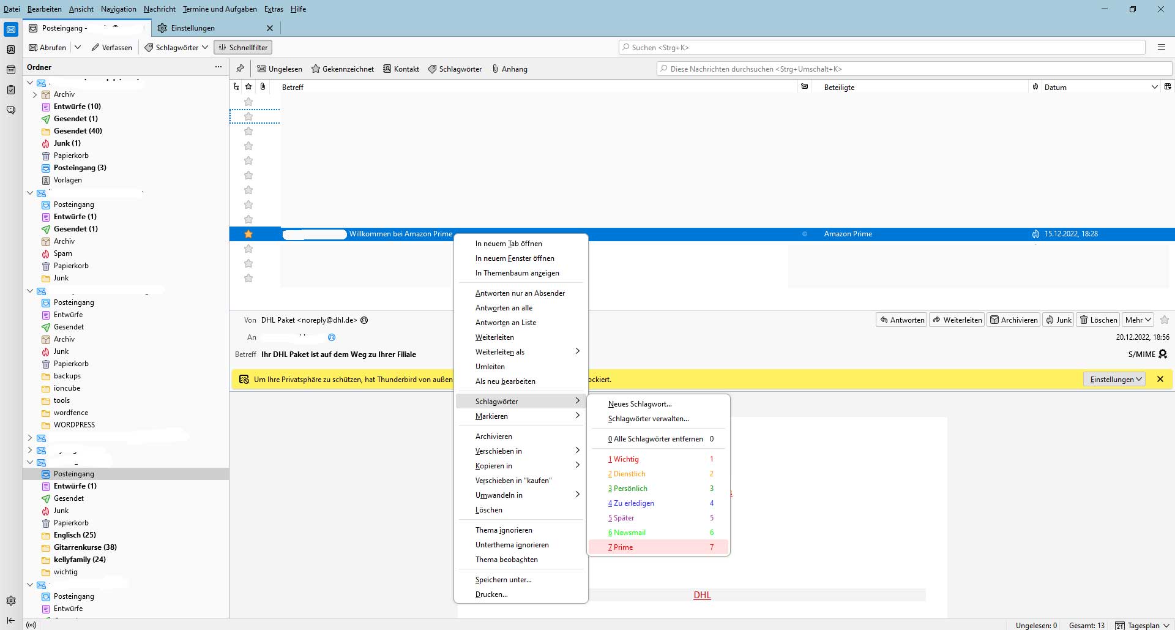The image size is (1175, 630).
Task: Dismiss the yellow privacy notification bar
Action: (1160, 379)
